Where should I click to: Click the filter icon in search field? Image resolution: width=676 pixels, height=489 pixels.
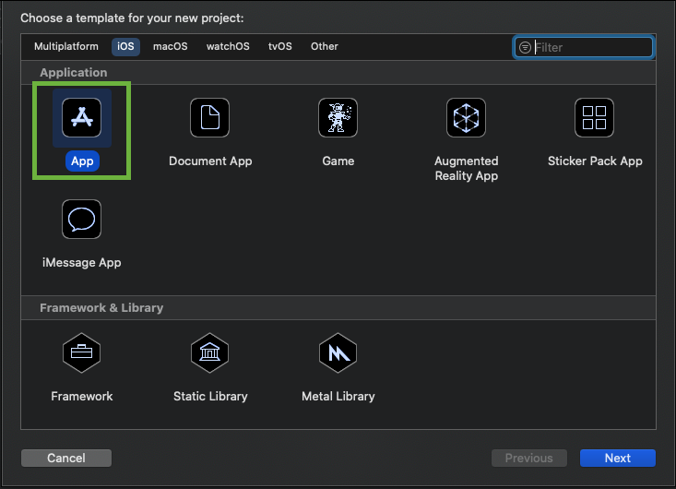[525, 47]
